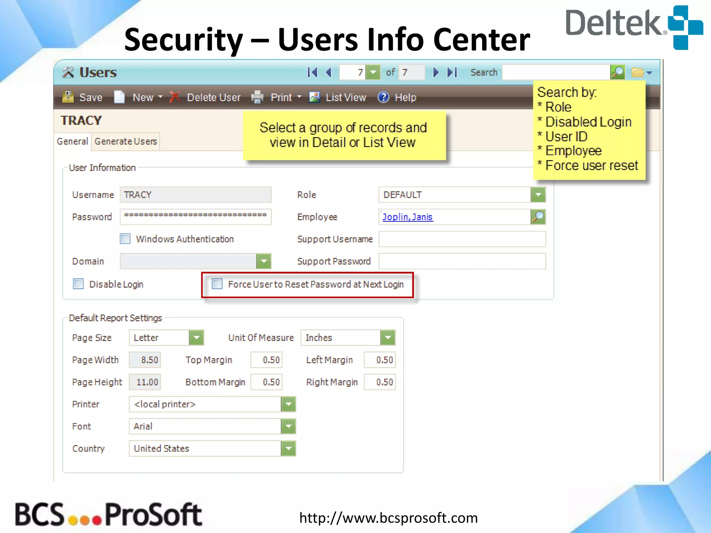Go to the previous user record
The width and height of the screenshot is (711, 533).
point(329,73)
